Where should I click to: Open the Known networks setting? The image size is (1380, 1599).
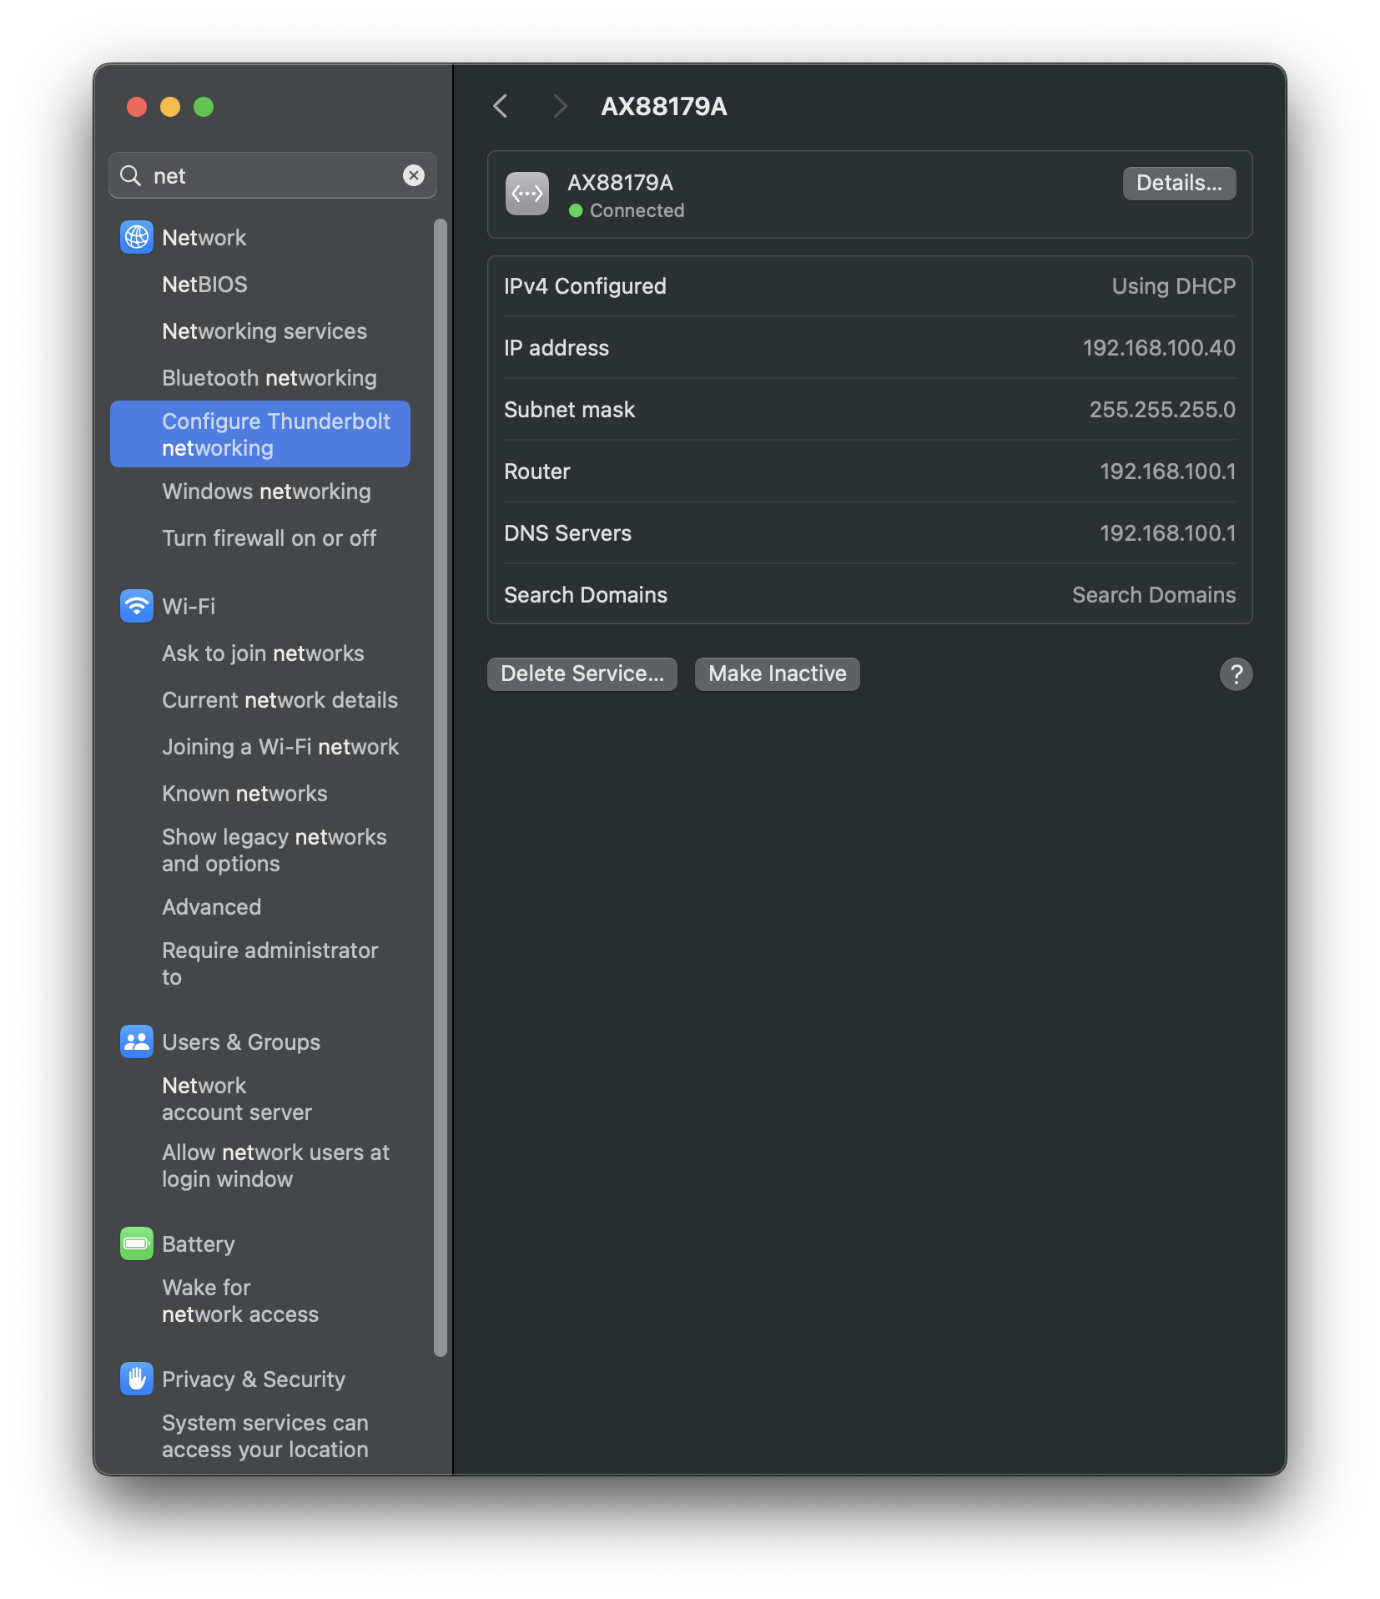tap(244, 793)
